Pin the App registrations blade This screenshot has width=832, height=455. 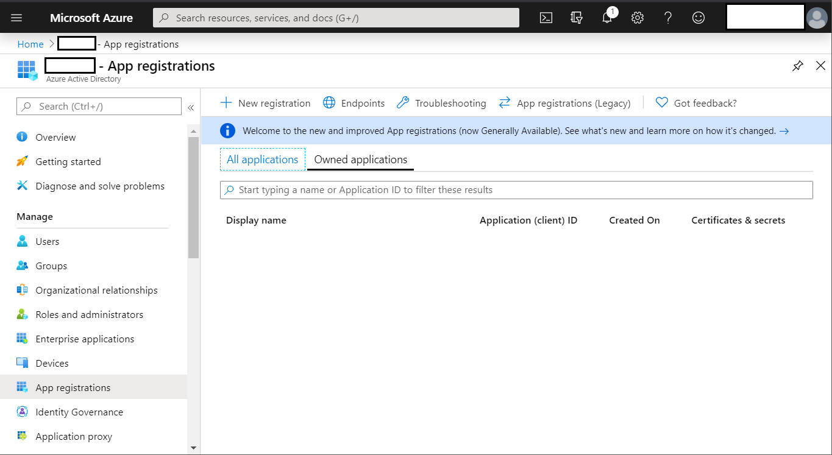(x=797, y=66)
